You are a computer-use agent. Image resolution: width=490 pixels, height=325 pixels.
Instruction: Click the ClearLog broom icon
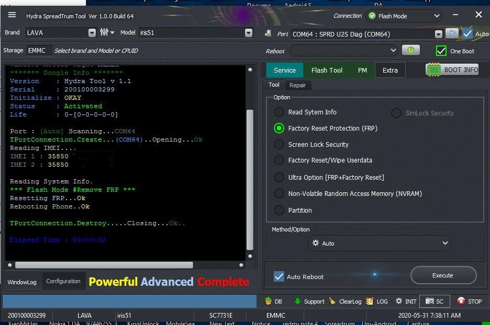click(x=332, y=301)
